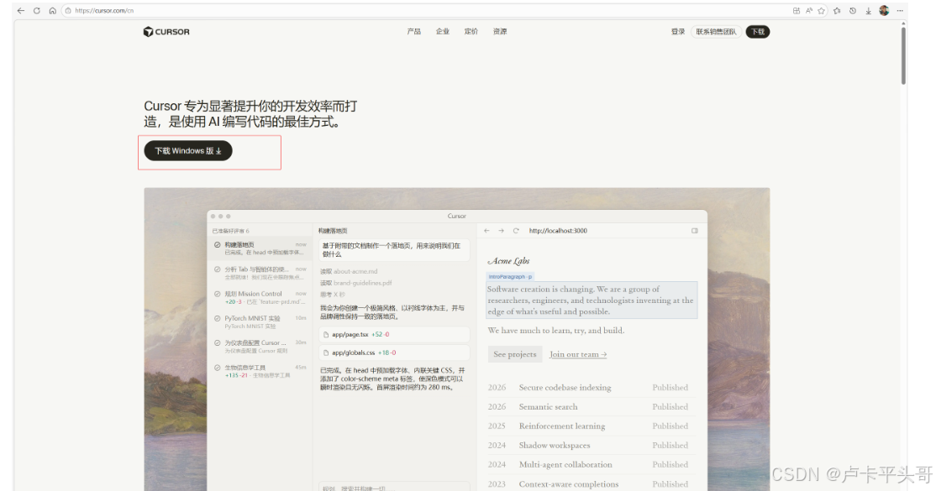Click preview browser back arrow in demo
The height and width of the screenshot is (491, 936).
(x=486, y=231)
